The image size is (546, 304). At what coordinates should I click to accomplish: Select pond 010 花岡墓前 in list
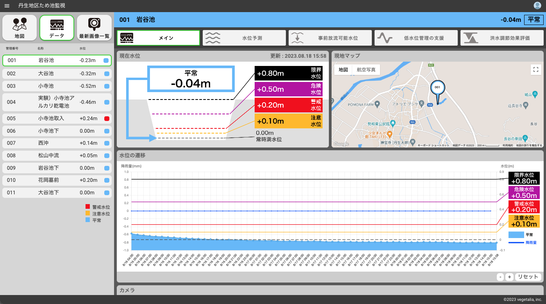tap(57, 180)
